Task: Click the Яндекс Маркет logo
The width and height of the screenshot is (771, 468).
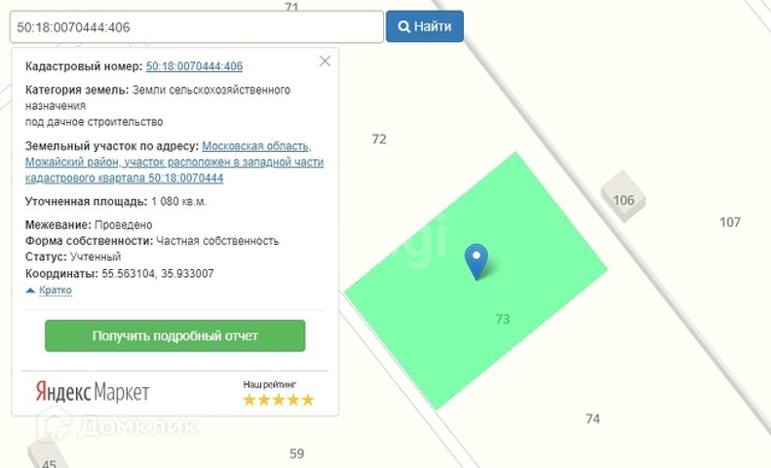Action: [x=93, y=392]
